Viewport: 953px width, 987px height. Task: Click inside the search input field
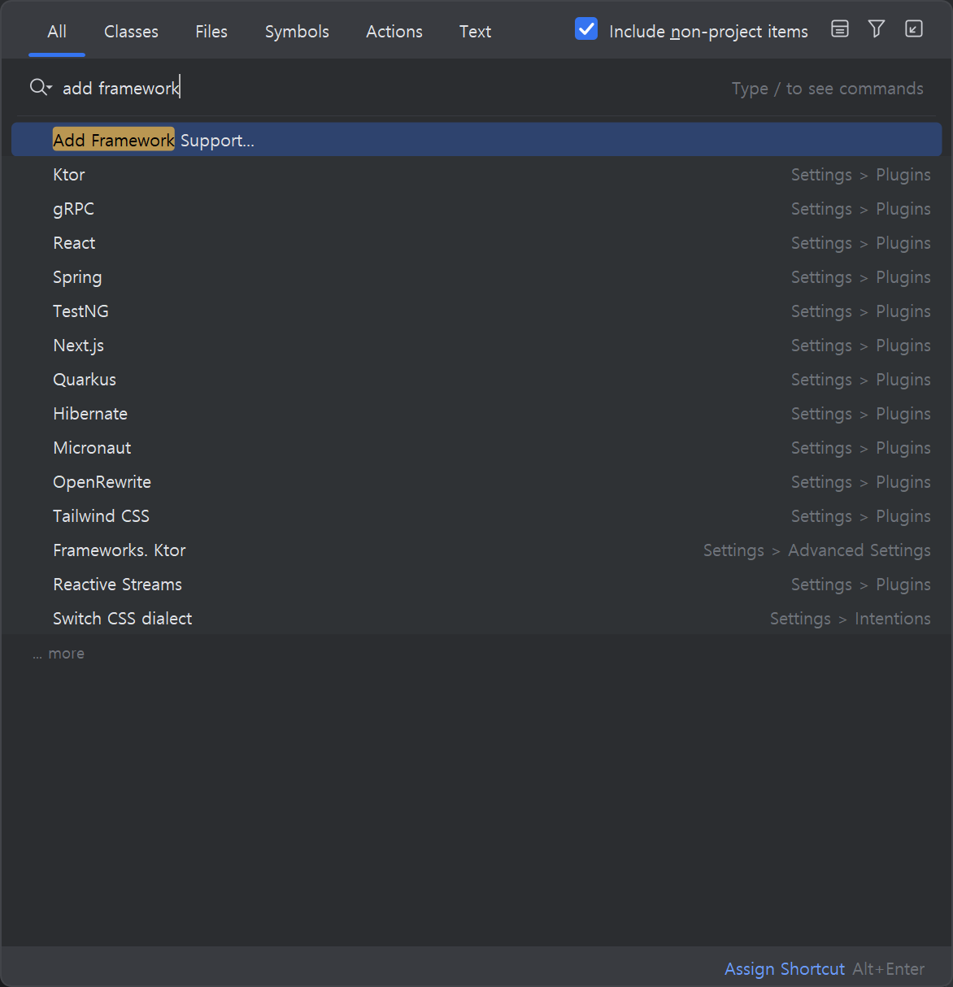point(325,87)
